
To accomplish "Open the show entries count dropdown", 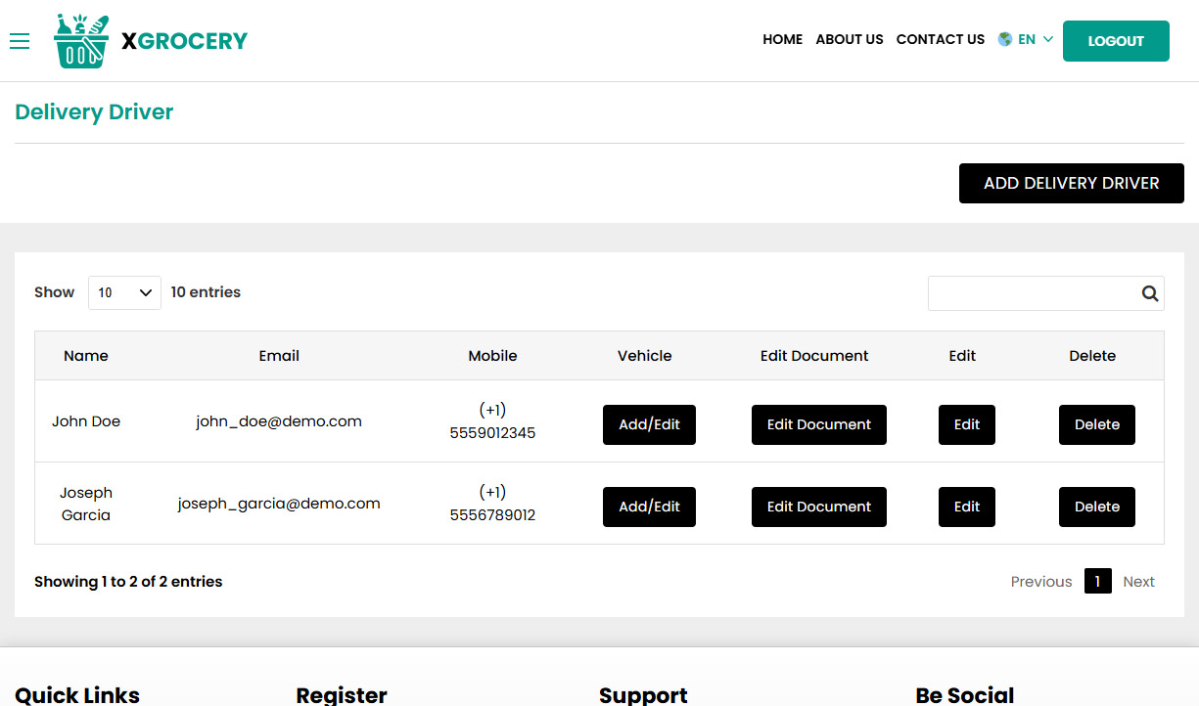I will [x=124, y=292].
